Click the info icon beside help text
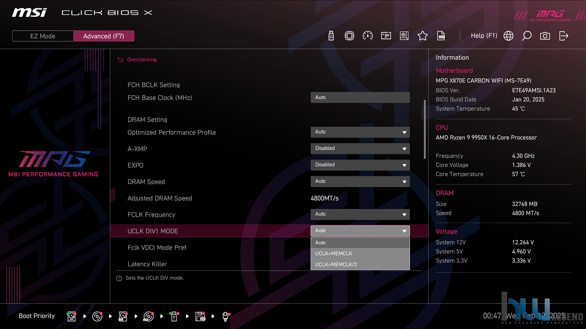586x329 pixels. [119, 278]
